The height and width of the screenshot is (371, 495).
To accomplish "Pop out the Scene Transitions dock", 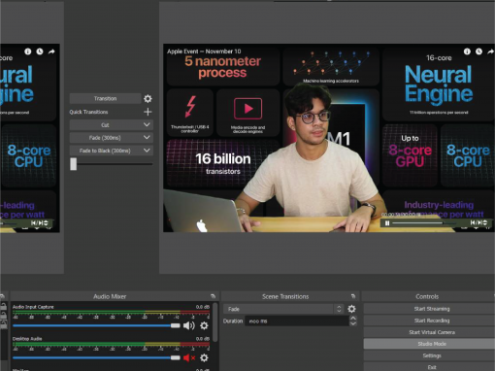I will (x=353, y=296).
